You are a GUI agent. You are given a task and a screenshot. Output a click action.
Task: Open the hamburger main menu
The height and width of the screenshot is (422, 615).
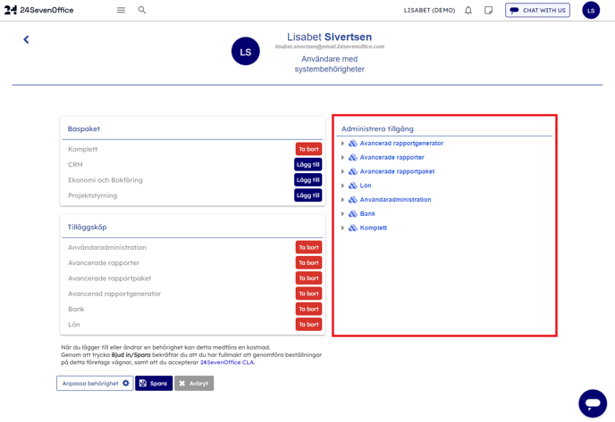click(121, 11)
